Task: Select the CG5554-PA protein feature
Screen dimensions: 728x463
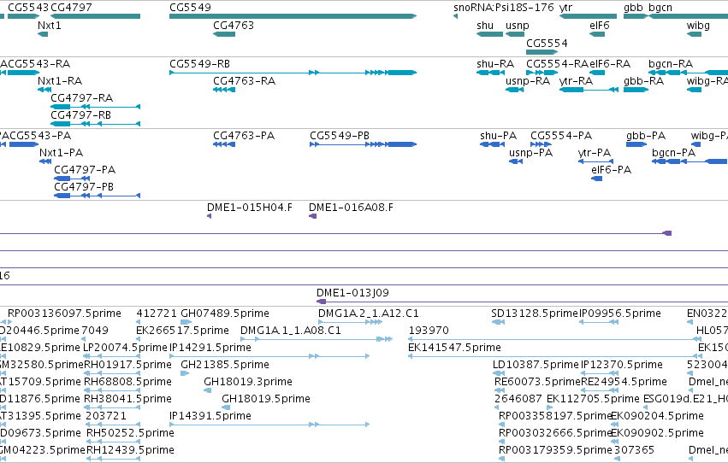Action: (x=542, y=144)
